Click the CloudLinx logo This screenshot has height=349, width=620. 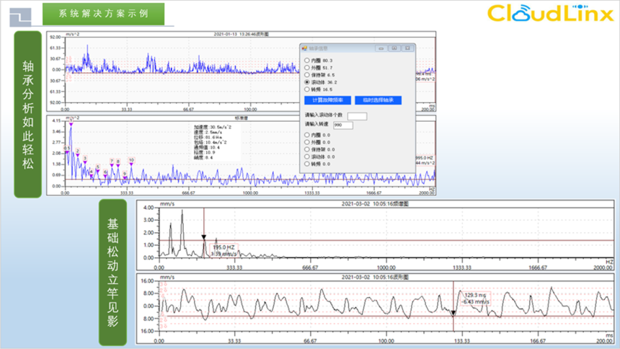point(550,13)
